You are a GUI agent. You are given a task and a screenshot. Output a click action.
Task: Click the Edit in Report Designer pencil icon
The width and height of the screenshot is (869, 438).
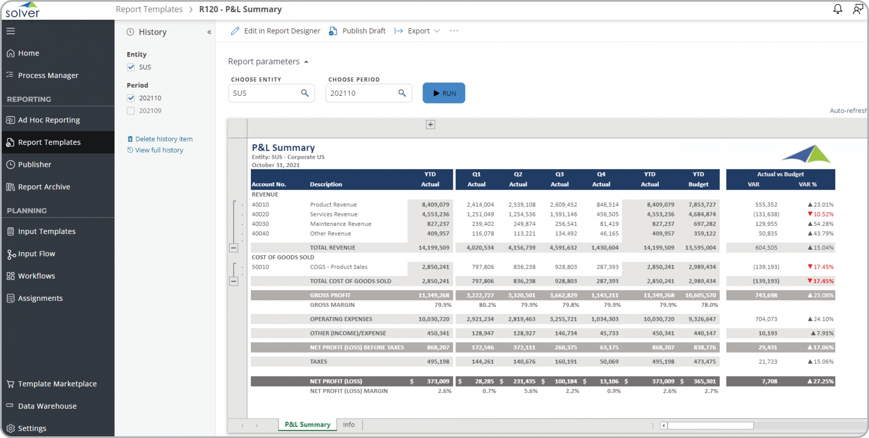click(x=235, y=31)
